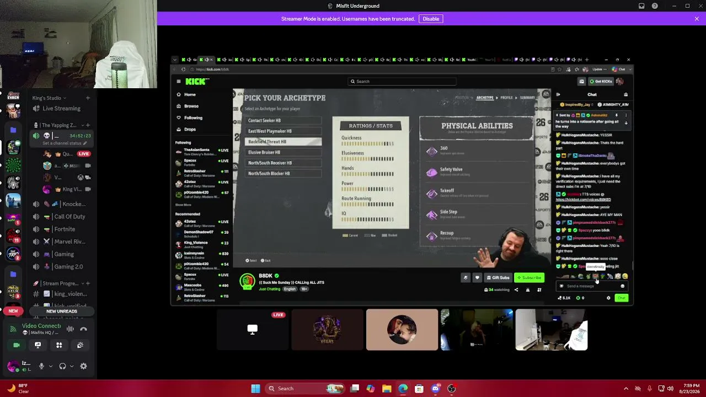This screenshot has width=706, height=397.
Task: Click the green Chat send button
Action: pos(622,298)
